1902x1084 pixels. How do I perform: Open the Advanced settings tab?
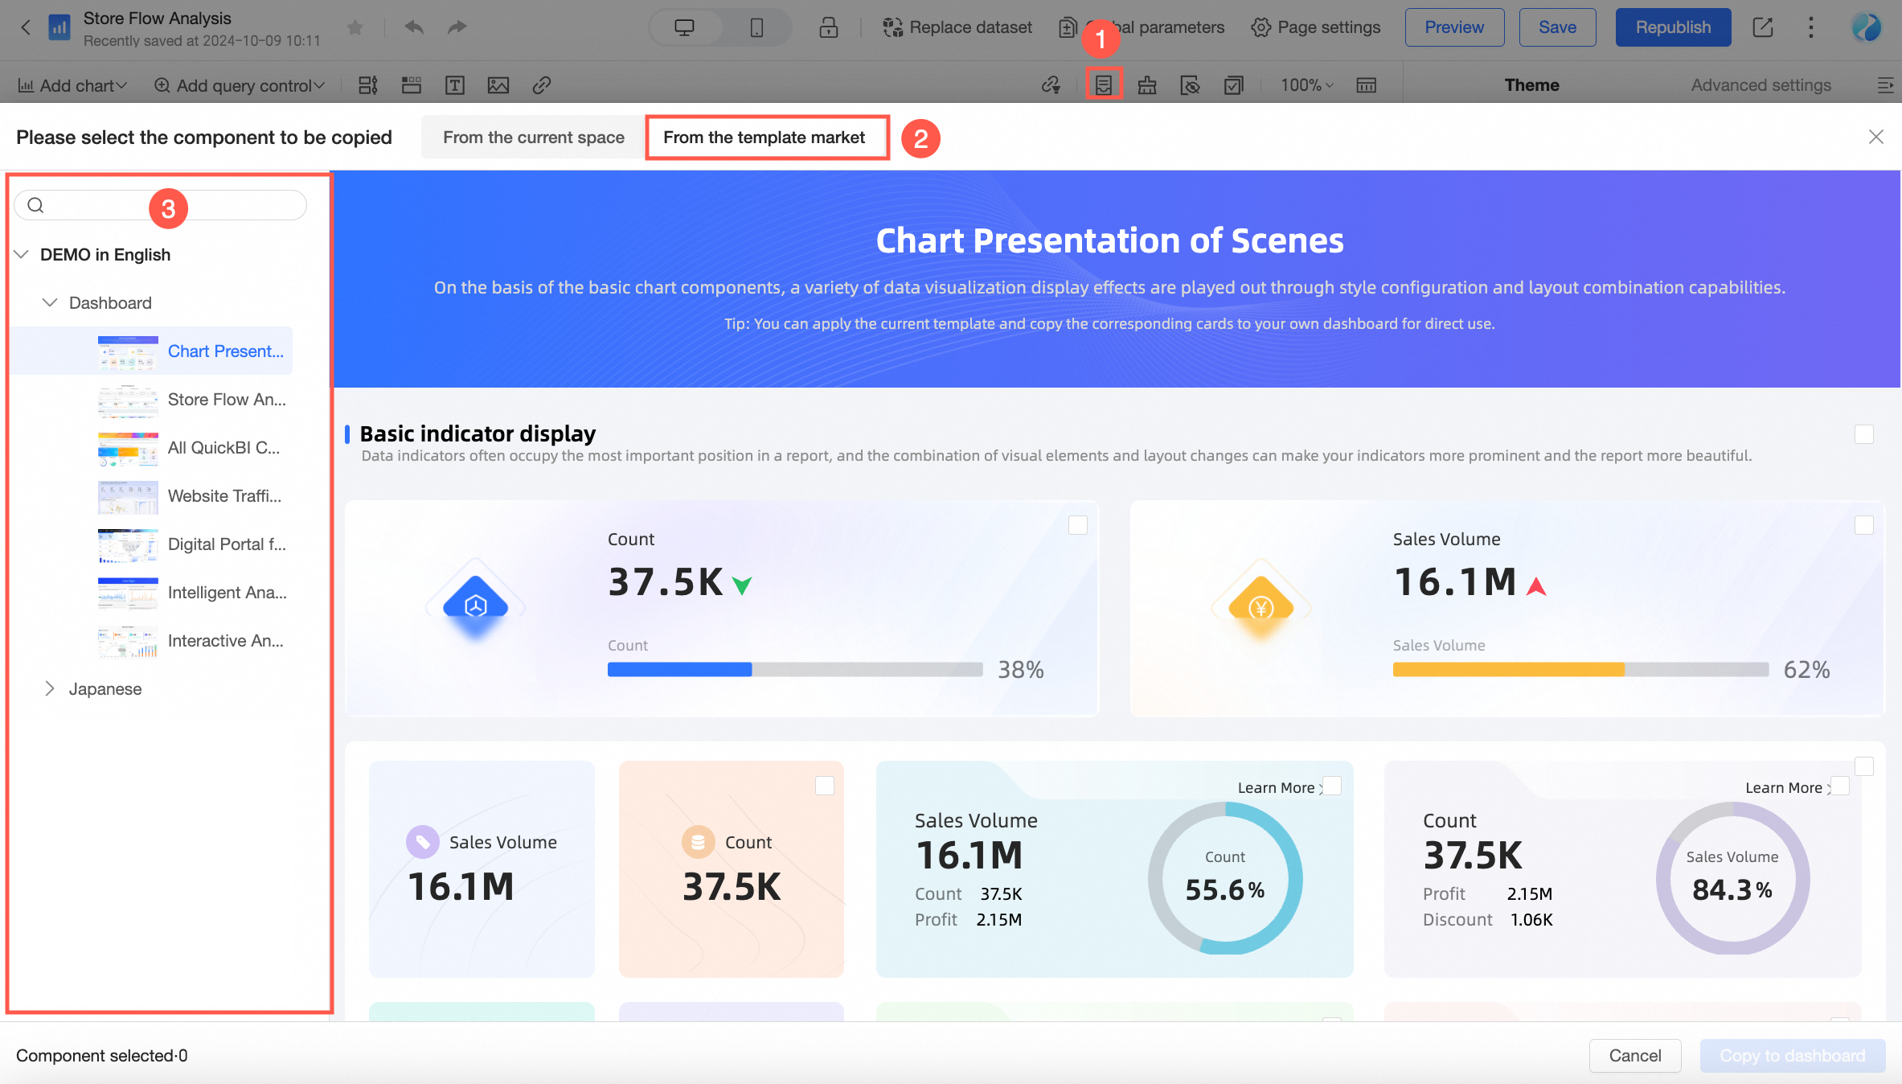point(1761,85)
